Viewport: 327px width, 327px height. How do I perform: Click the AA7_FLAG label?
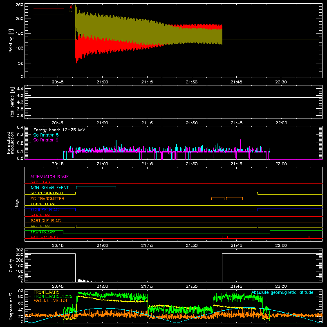pyautogui.click(x=40, y=226)
